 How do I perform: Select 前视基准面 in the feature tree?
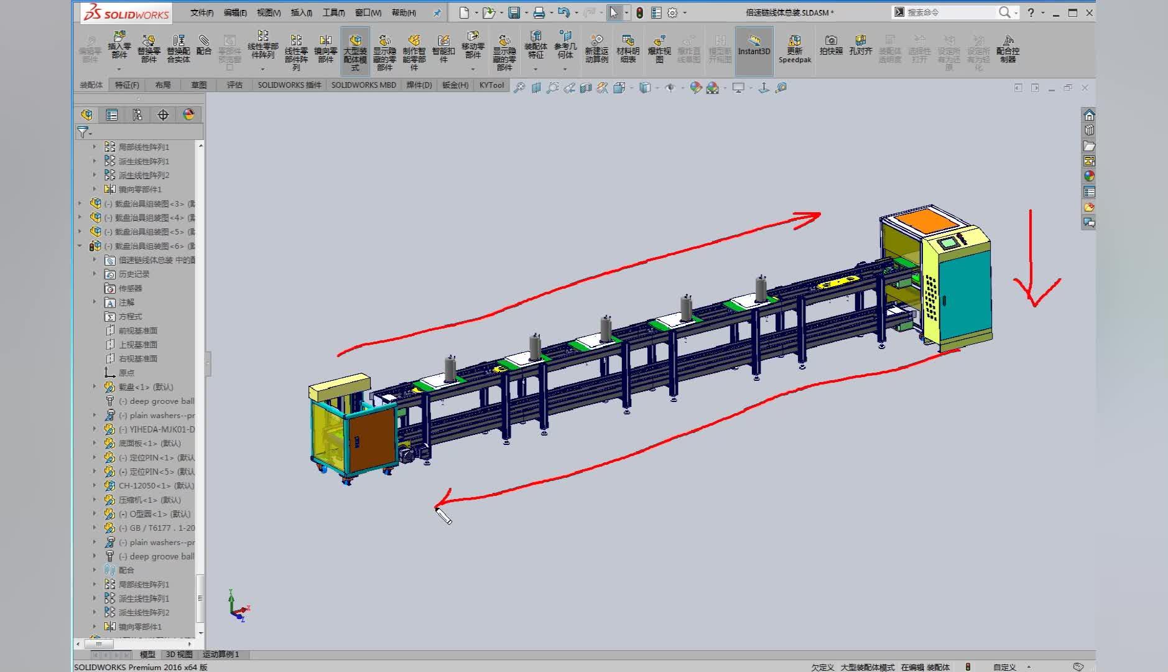137,330
